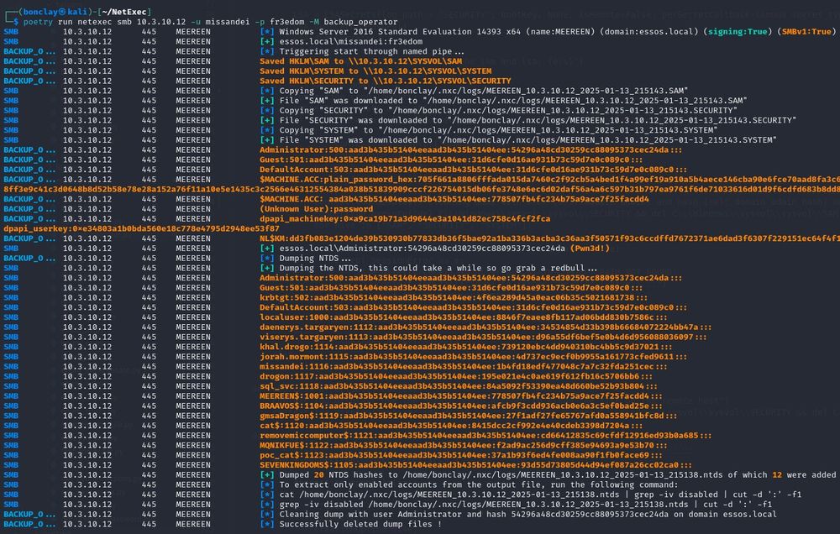This screenshot has width=840, height=534.
Task: Click the 'cat /home/bonclay/.nxc/logs' command line
Action: coord(540,495)
